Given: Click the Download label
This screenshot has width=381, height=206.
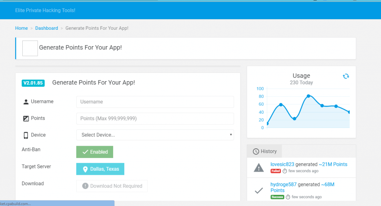Looking at the screenshot, I should click(33, 184).
